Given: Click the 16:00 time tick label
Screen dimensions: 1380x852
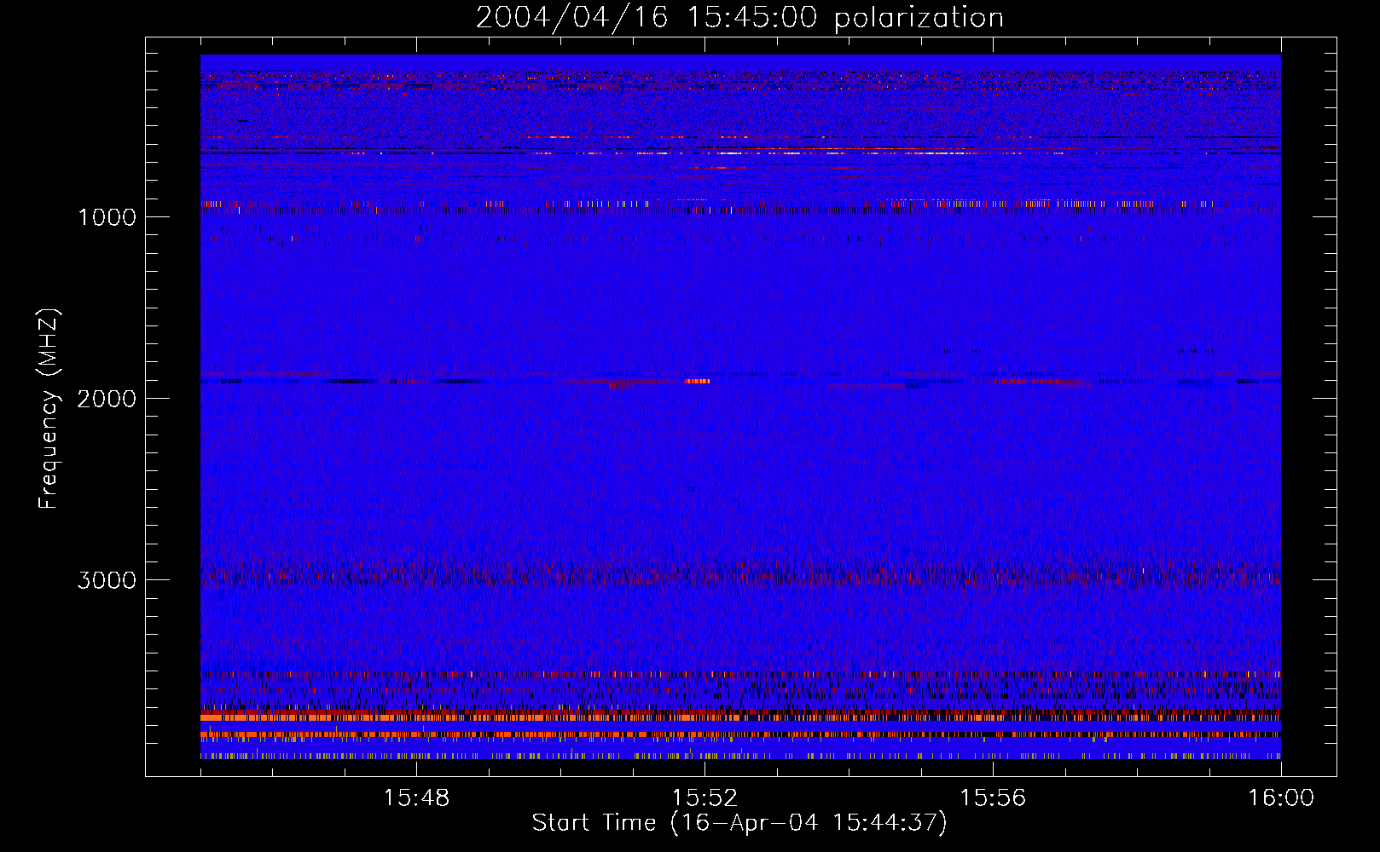Looking at the screenshot, I should [x=1281, y=798].
